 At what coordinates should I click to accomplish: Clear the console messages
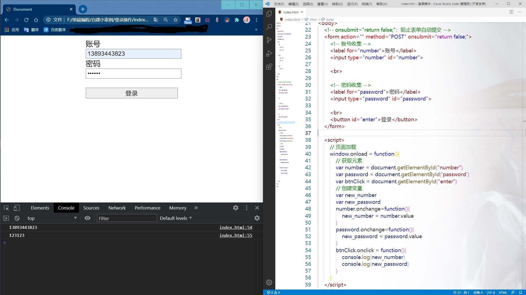click(17, 218)
